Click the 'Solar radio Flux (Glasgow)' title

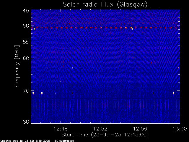(105, 5)
